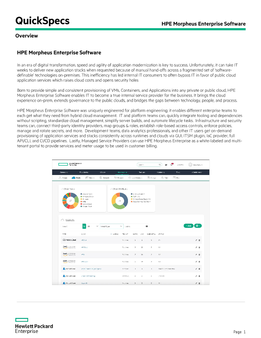Open the Select Type dropdown

click(111, 226)
